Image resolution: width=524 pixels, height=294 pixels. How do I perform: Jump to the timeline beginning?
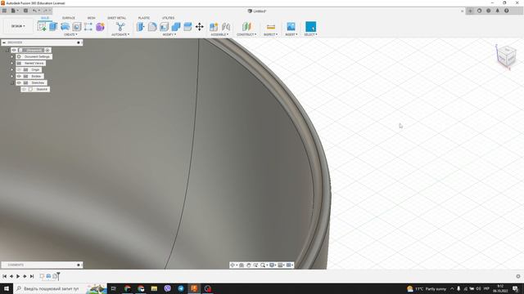point(4,276)
